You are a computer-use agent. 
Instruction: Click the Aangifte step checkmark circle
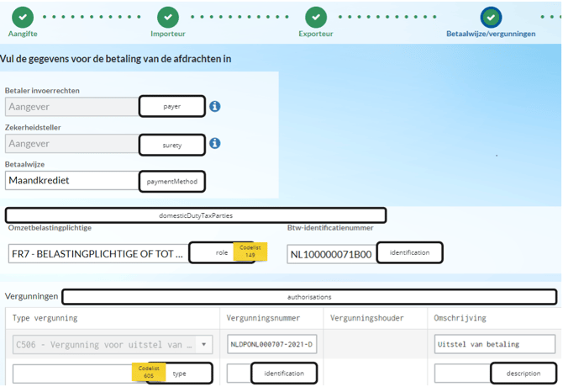click(23, 17)
